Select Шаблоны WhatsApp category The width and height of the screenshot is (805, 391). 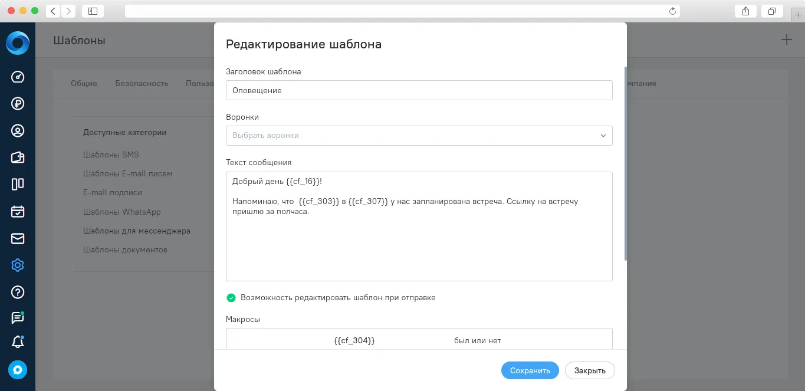(x=121, y=212)
